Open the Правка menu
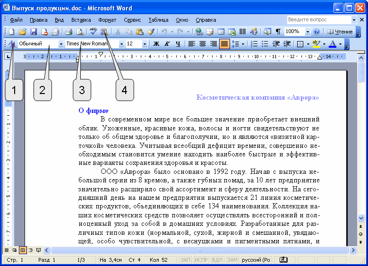 (39, 20)
